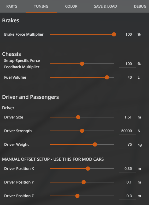This screenshot has width=149, height=205.
Task: Edit the Driver Strength 50000 value
Action: pyautogui.click(x=127, y=131)
